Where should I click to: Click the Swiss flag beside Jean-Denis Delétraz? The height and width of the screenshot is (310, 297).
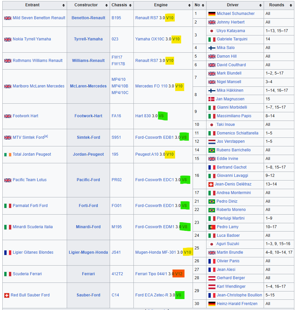point(211,184)
